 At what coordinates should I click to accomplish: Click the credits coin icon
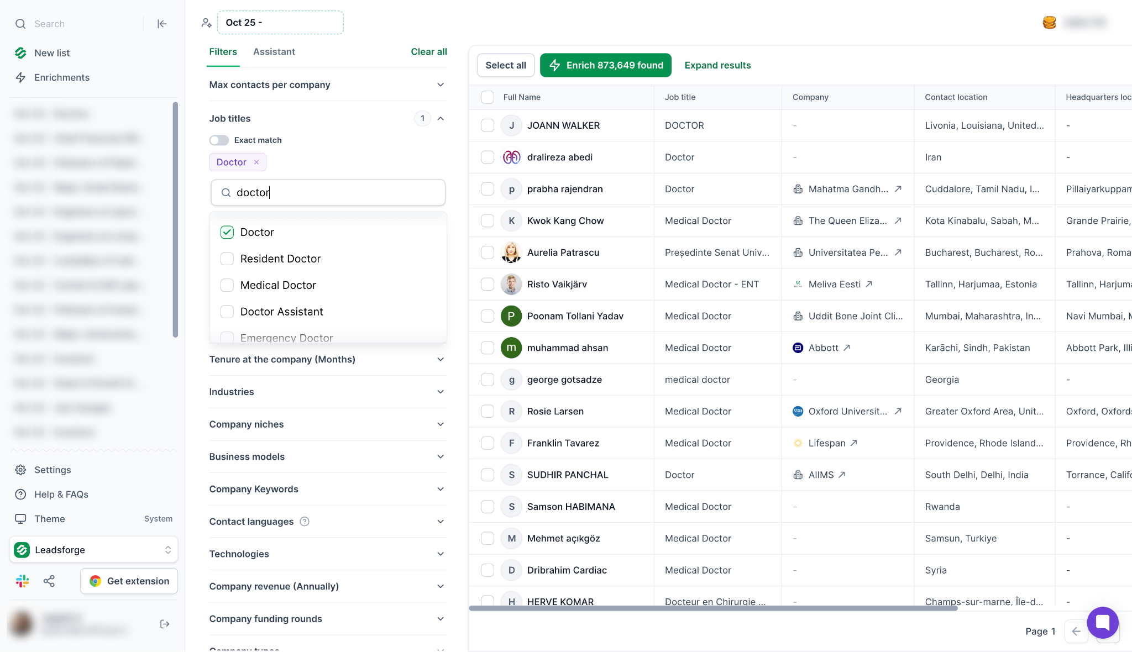[1049, 23]
